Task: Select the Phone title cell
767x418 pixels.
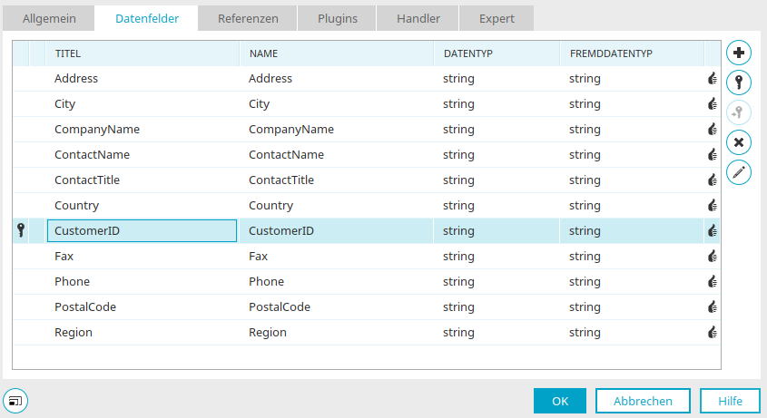Action: (142, 282)
